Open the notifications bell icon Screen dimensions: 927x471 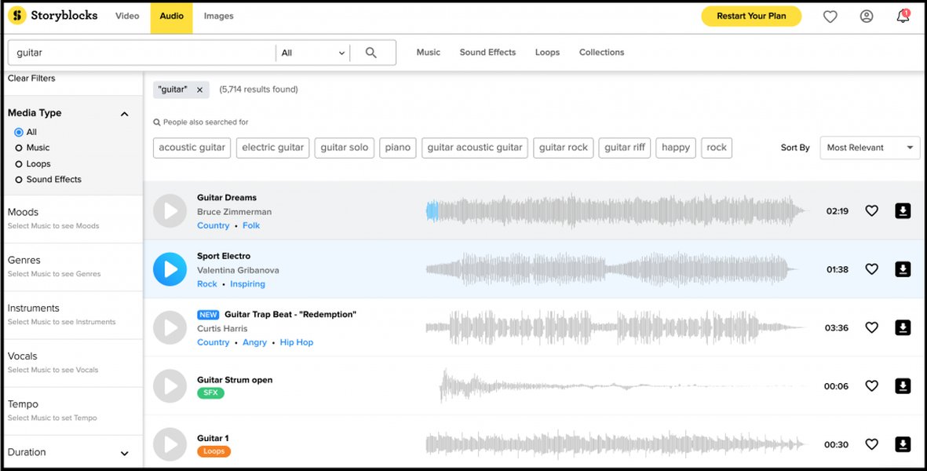tap(903, 16)
